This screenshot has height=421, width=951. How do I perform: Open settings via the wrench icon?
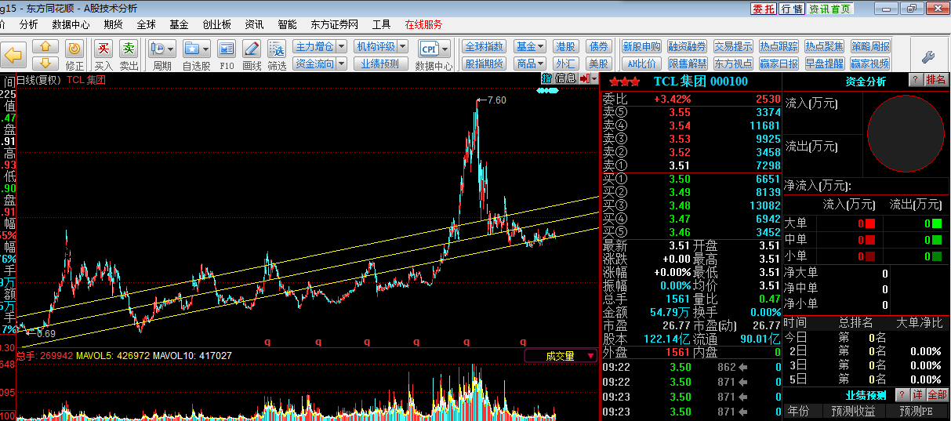[927, 56]
